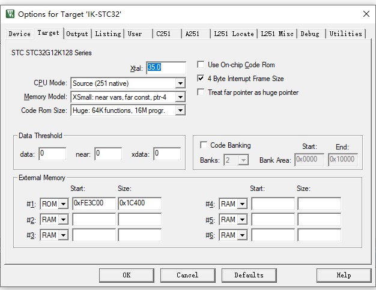Image resolution: width=376 pixels, height=290 pixels.
Task: Expand the CPU Mode dropdown
Action: (x=180, y=83)
